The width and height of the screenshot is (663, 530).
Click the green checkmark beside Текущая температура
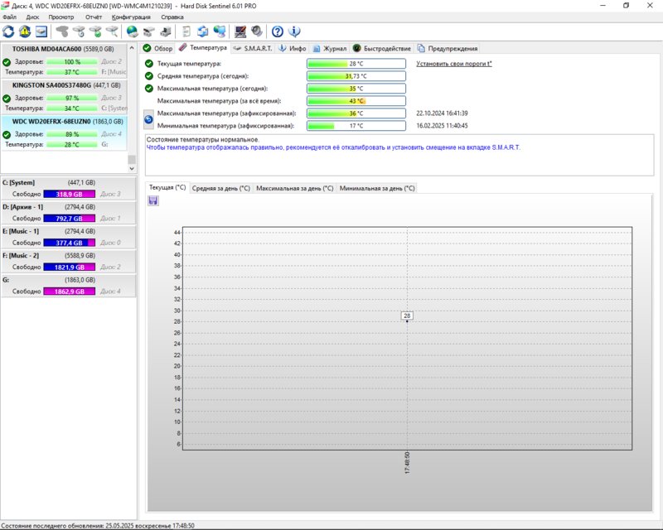pos(149,64)
